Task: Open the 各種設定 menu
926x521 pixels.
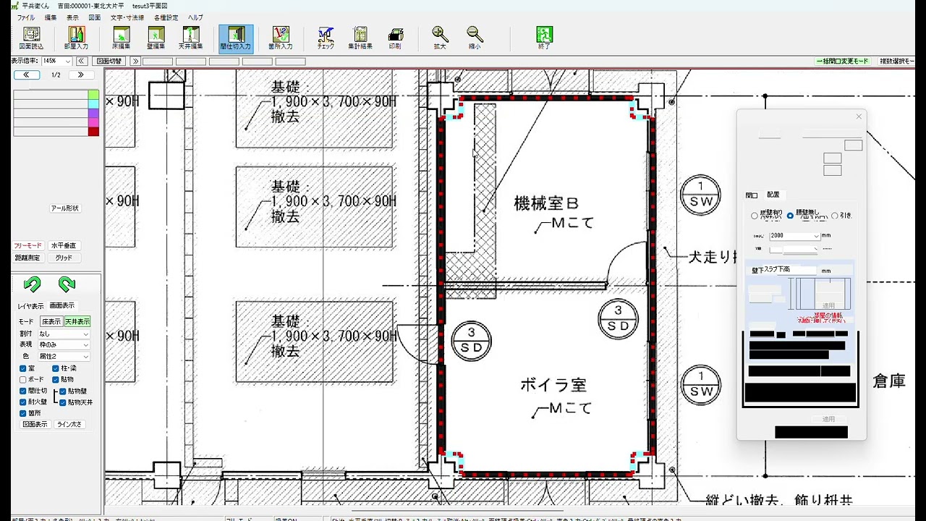Action: click(166, 17)
